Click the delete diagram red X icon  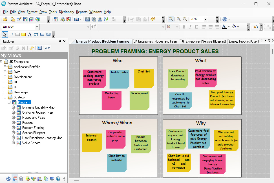click(68, 19)
